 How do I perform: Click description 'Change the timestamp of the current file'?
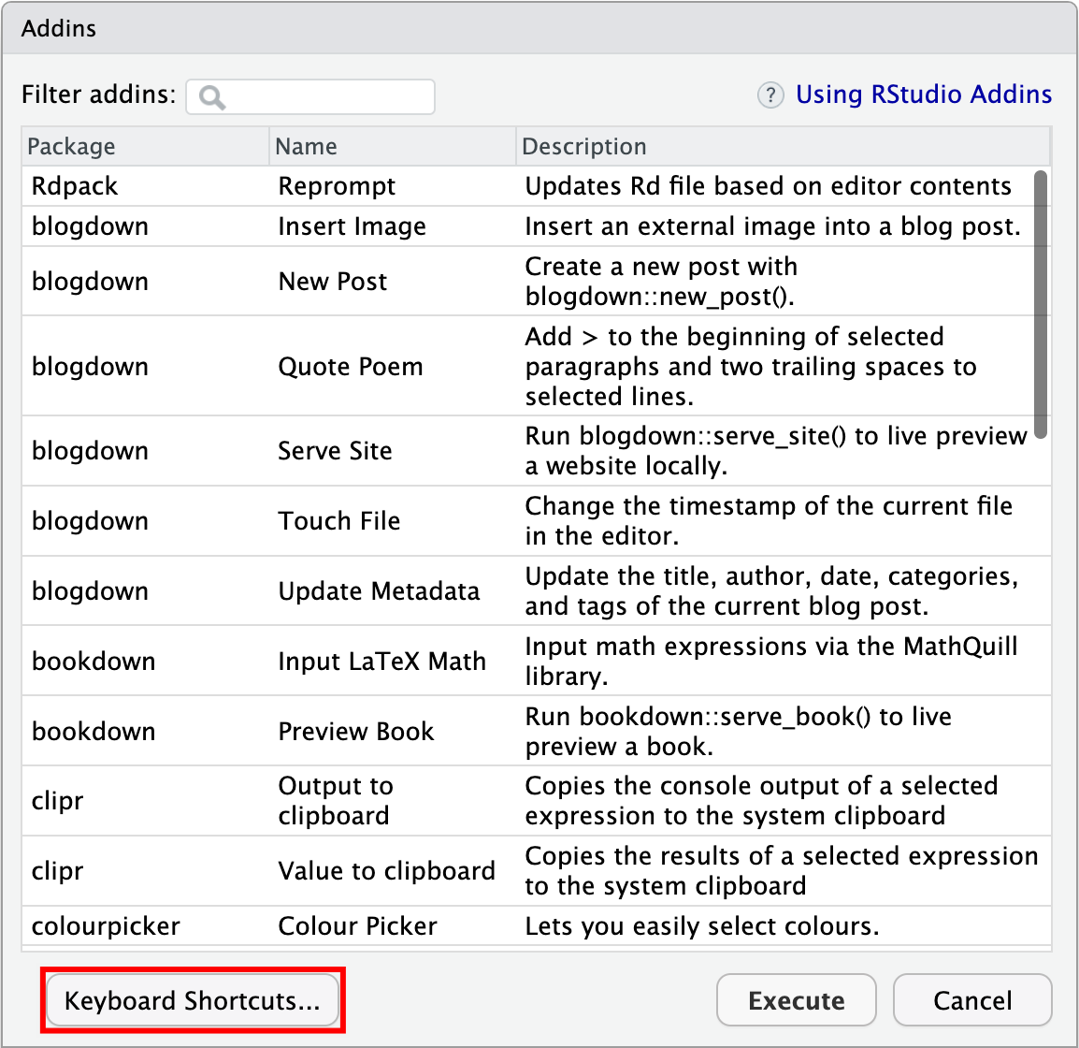769,520
